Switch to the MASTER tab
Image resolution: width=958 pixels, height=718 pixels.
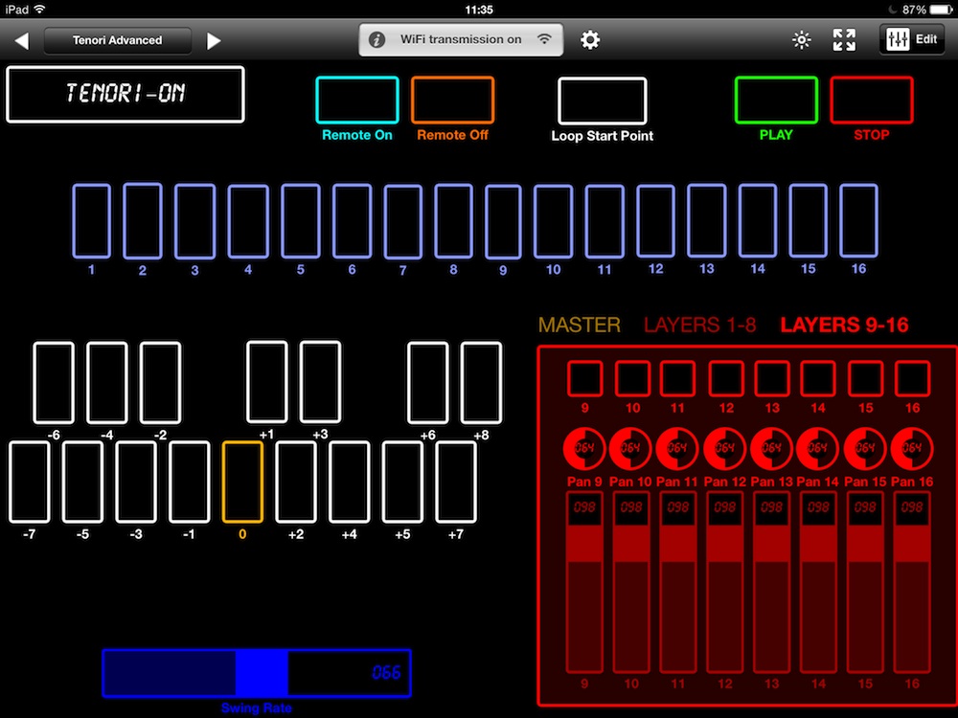pyautogui.click(x=580, y=325)
